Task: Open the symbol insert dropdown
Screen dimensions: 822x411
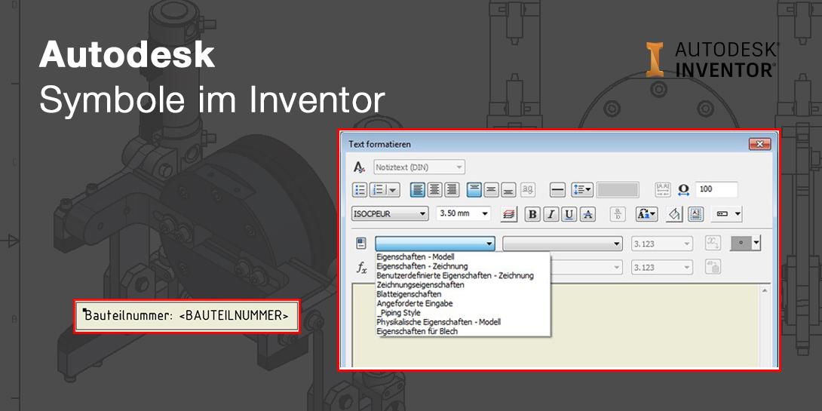Action: (x=726, y=214)
